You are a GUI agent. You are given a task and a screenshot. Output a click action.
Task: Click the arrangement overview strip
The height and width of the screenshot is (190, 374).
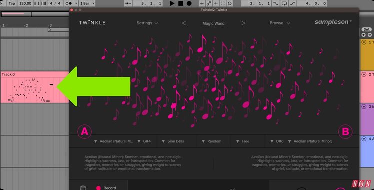tap(35, 14)
